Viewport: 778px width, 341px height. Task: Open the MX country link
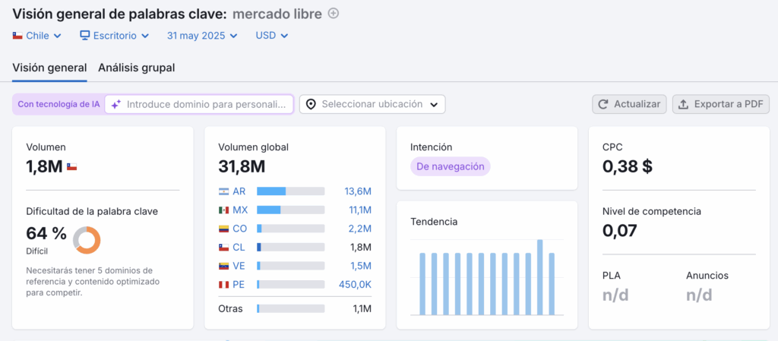coord(240,210)
